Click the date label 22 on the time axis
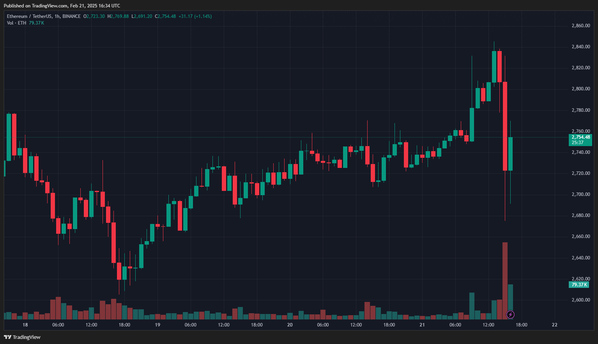The height and width of the screenshot is (344, 598). 555,325
